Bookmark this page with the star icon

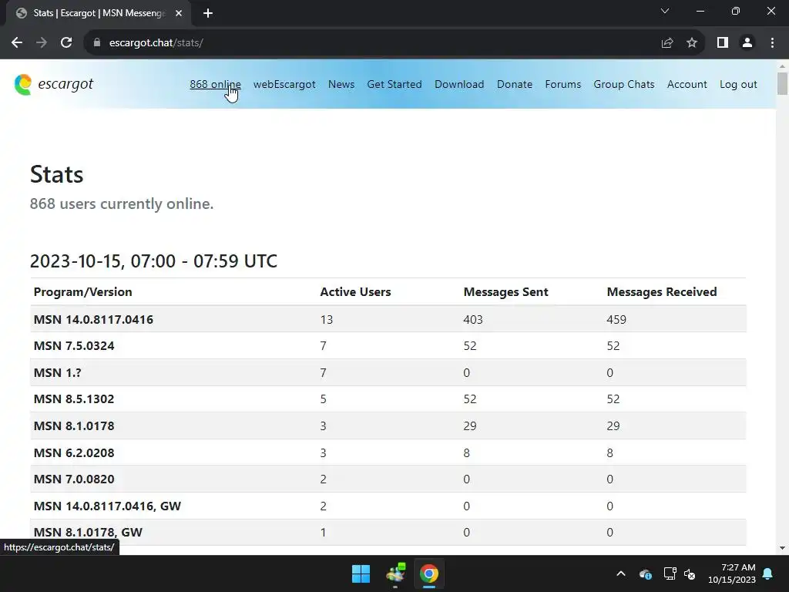pos(692,43)
